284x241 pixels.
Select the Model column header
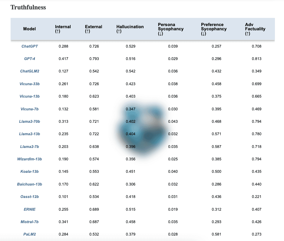coord(29,29)
